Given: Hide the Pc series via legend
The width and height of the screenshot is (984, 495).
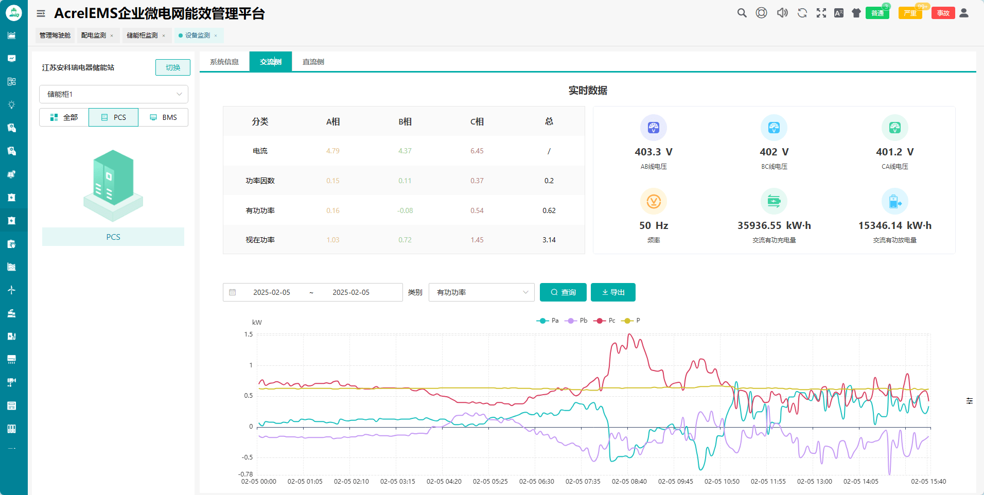Looking at the screenshot, I should click(x=605, y=321).
